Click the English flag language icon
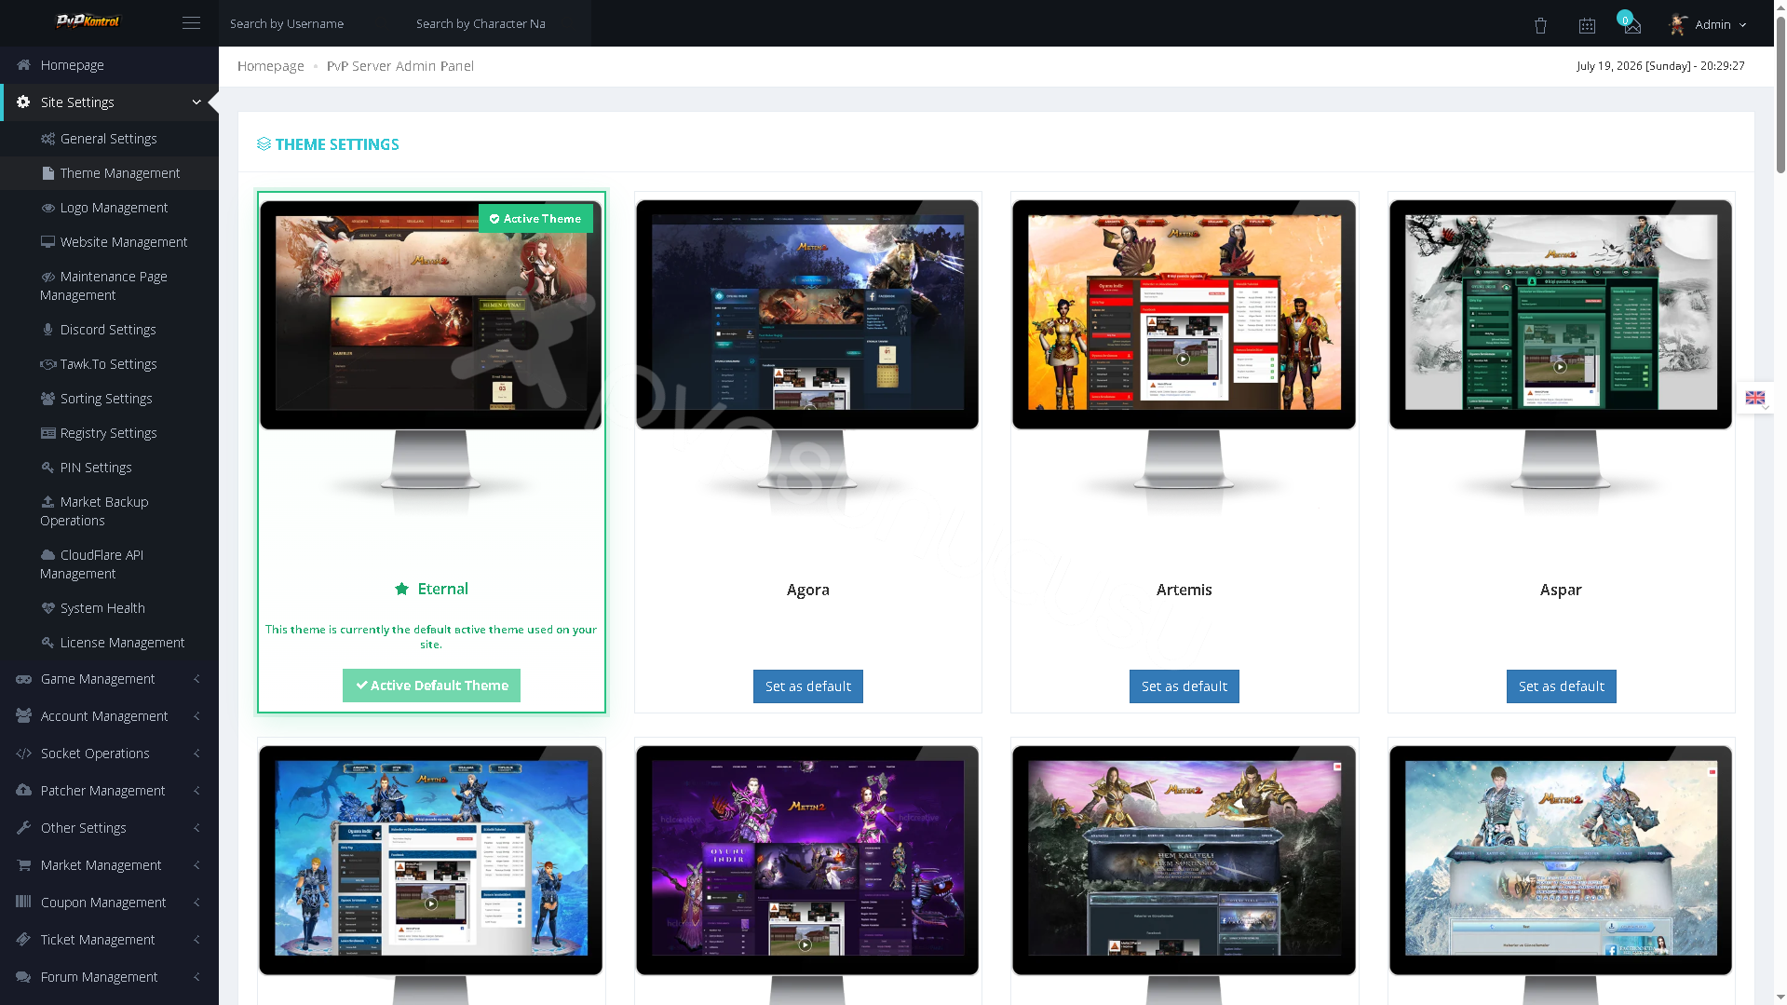 tap(1754, 398)
